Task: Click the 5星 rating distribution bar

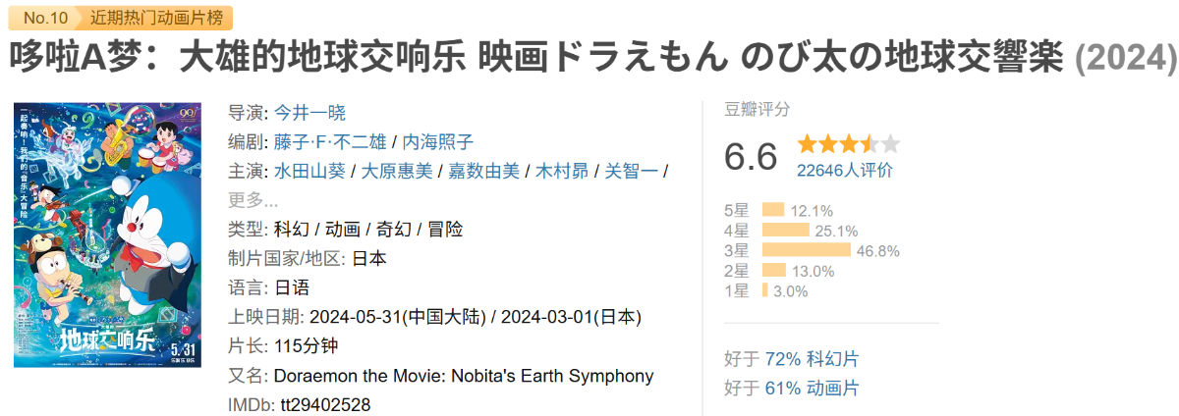Action: (773, 210)
